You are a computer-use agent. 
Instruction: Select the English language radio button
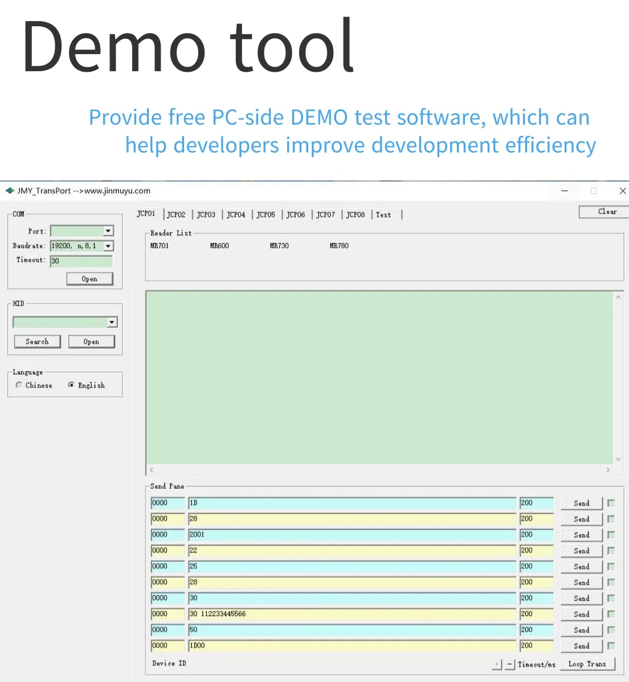point(71,385)
